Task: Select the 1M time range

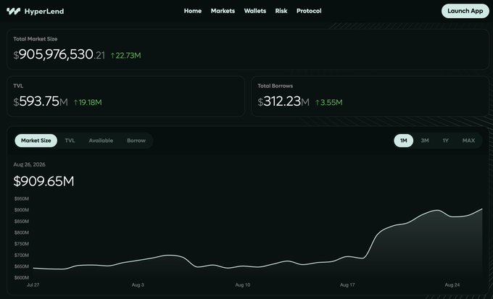Action: tap(404, 140)
